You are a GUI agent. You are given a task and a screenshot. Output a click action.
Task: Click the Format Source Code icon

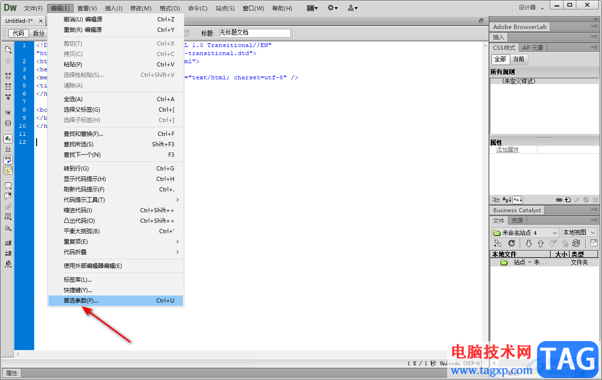pos(8,264)
